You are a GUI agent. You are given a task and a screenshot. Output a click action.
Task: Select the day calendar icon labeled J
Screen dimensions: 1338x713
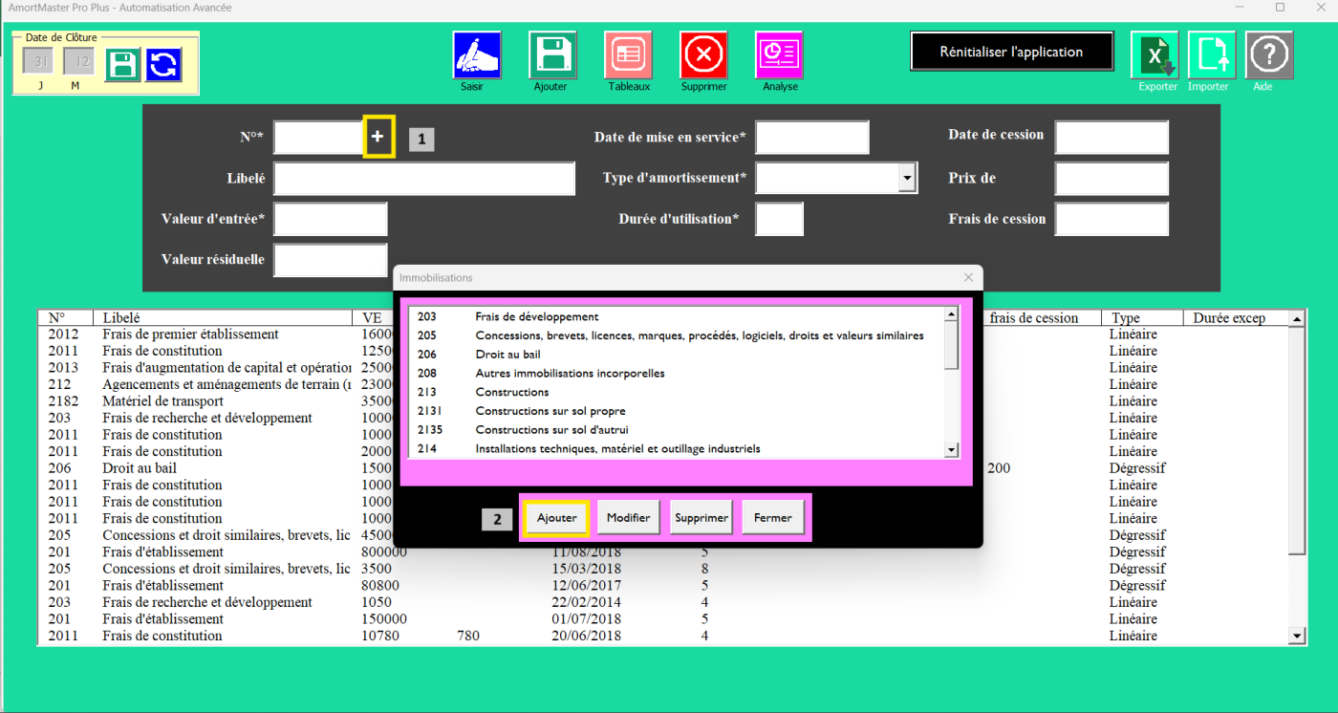37,60
